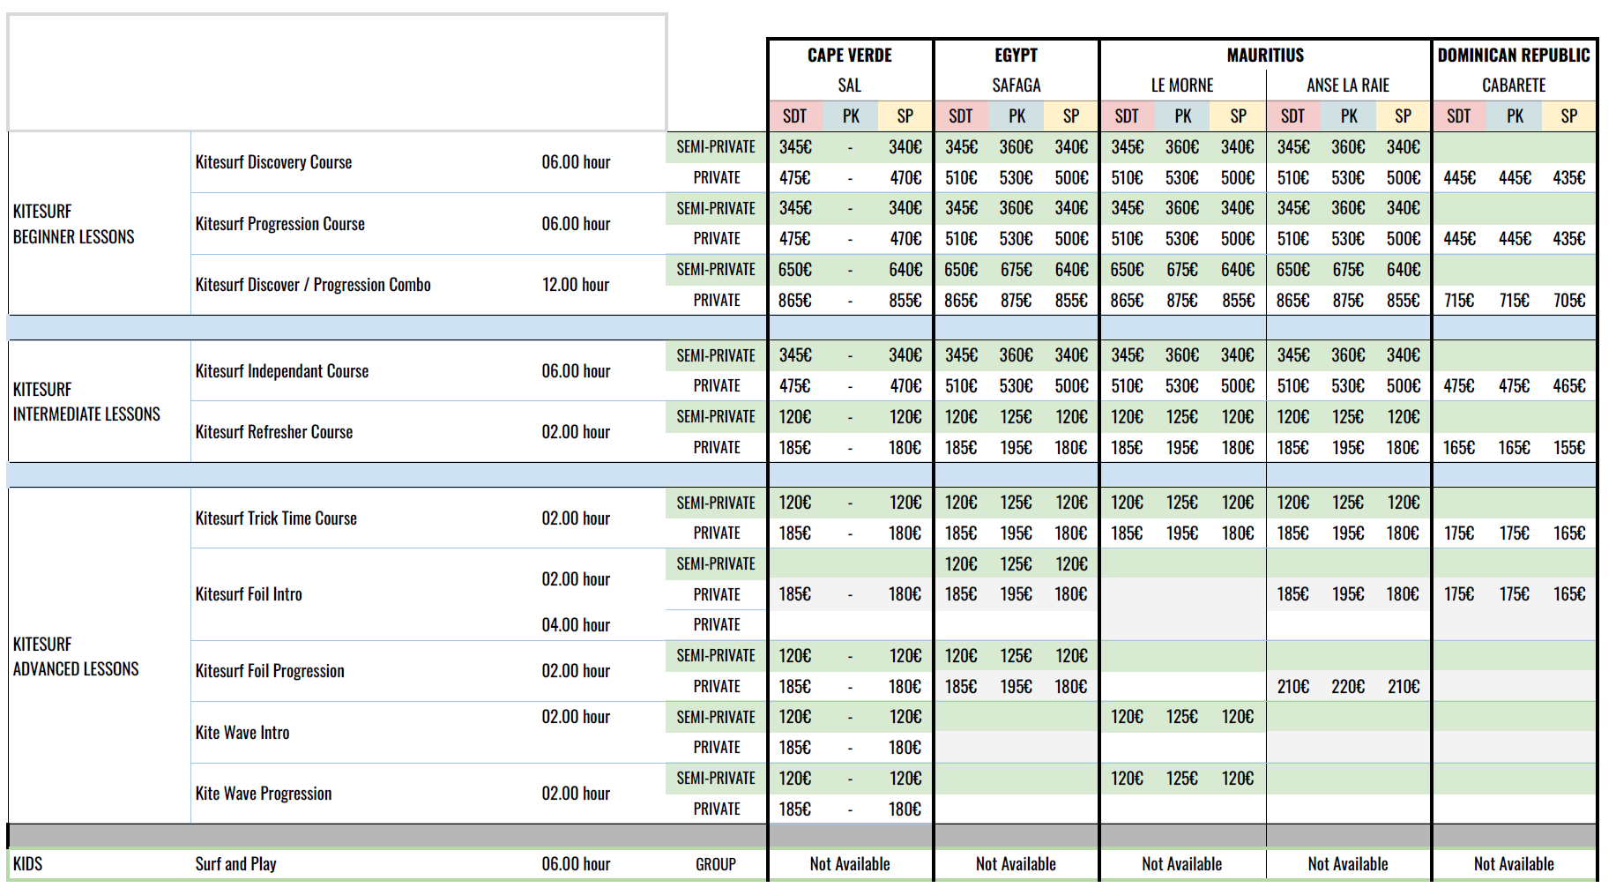Screen dimensions: 1616x895
Task: Select the SDT header under Le Morne
Action: coord(1127,116)
